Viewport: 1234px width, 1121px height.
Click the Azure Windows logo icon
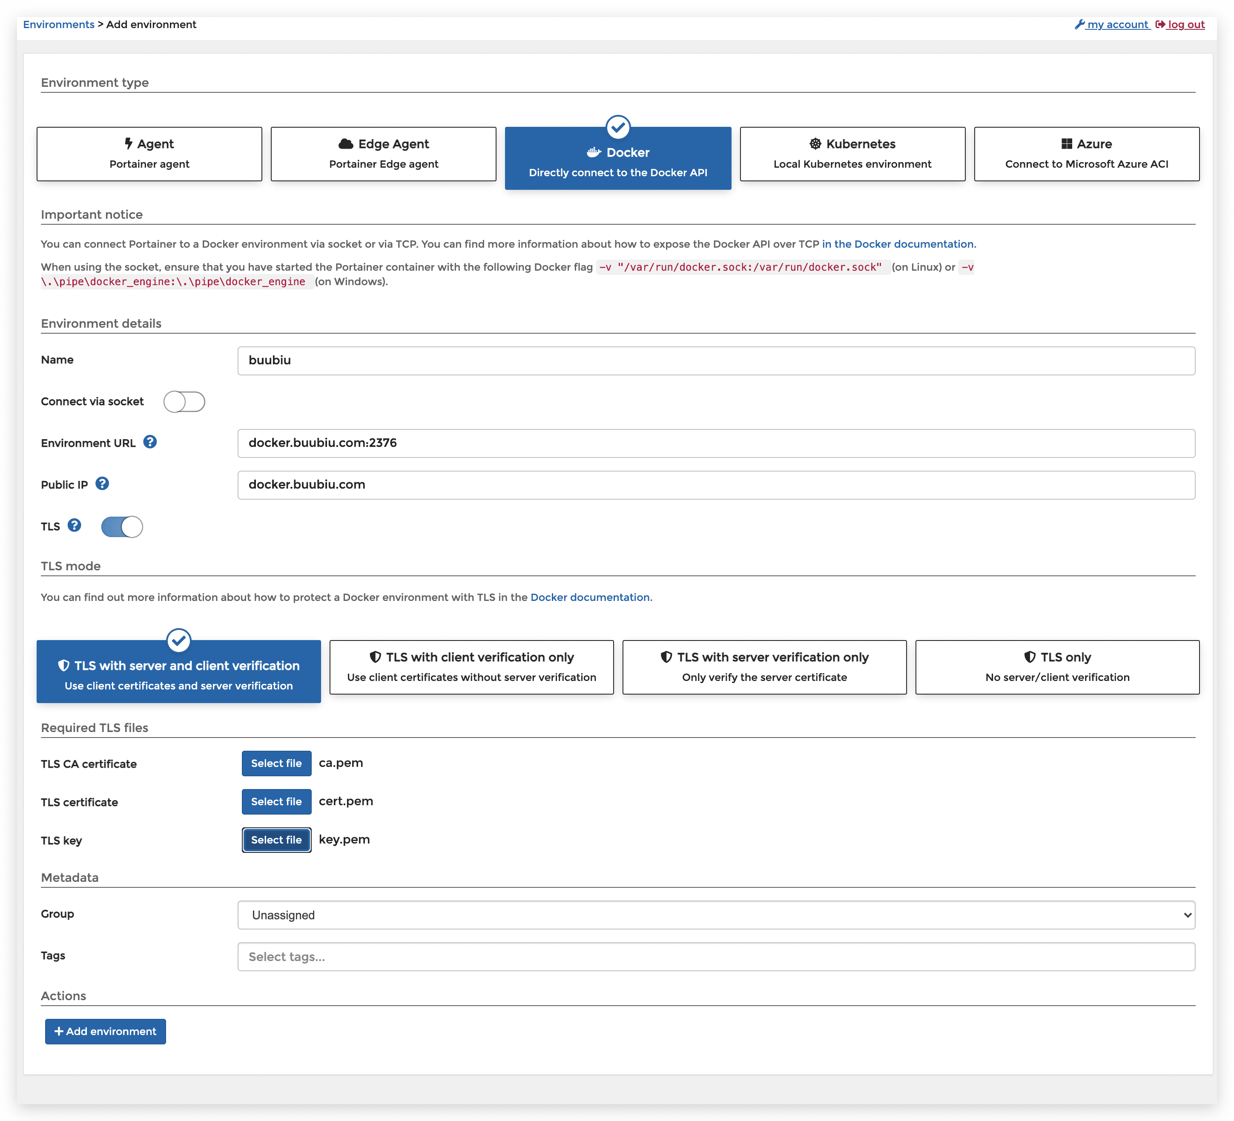[x=1066, y=144]
